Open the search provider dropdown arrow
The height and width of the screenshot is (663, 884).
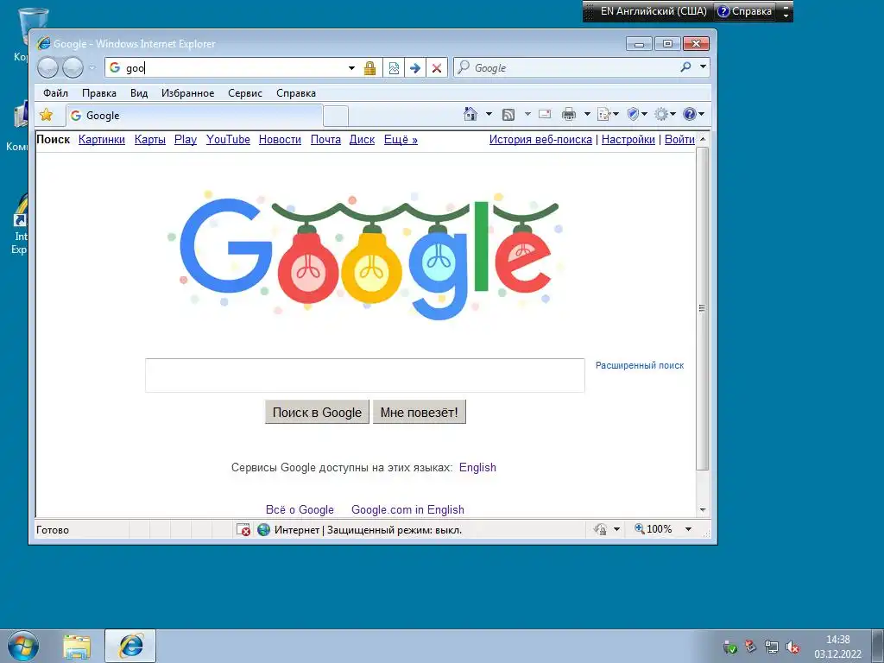(703, 67)
